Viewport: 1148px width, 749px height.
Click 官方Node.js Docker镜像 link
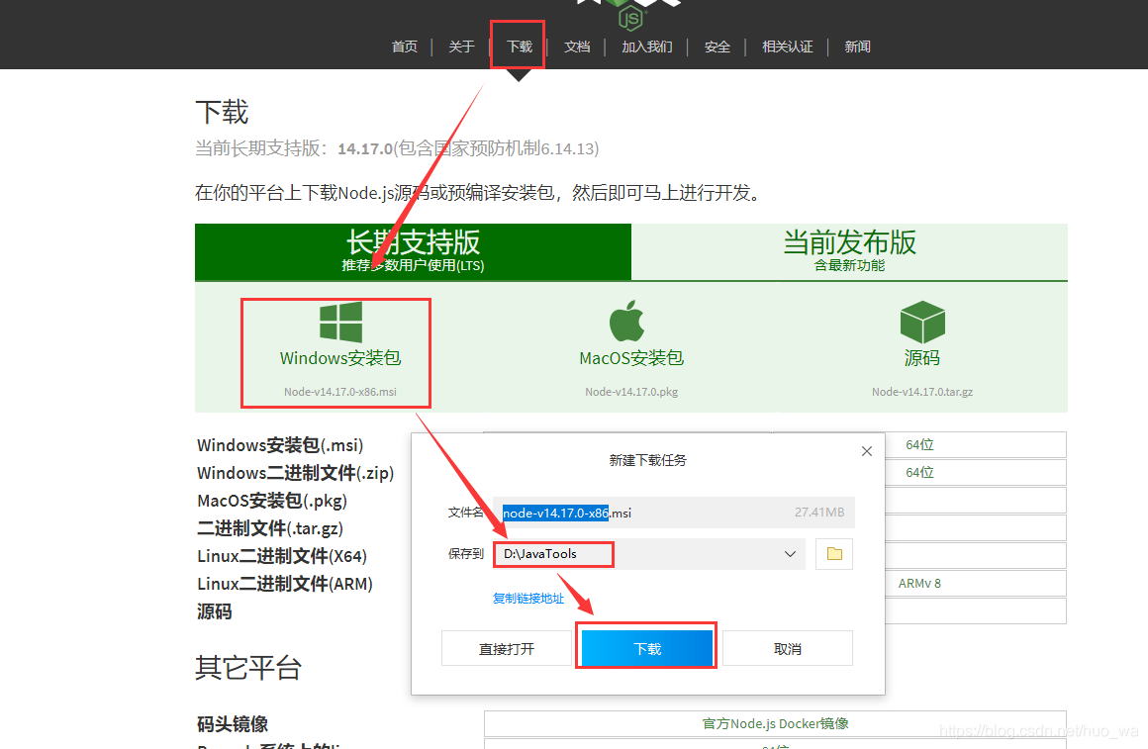(x=775, y=723)
